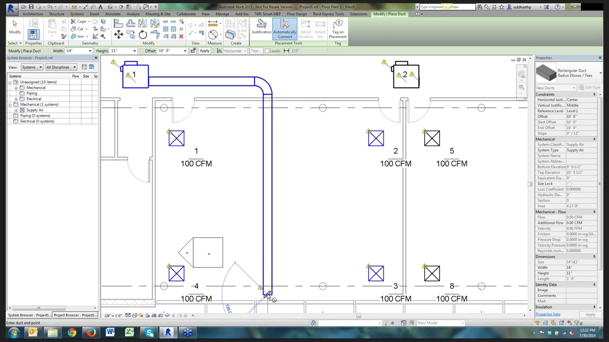609x342 pixels.
Task: Open the Manage ribbon tab
Action: coord(222,14)
